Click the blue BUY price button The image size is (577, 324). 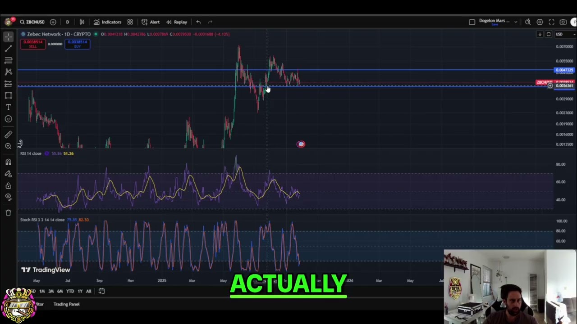click(x=77, y=44)
